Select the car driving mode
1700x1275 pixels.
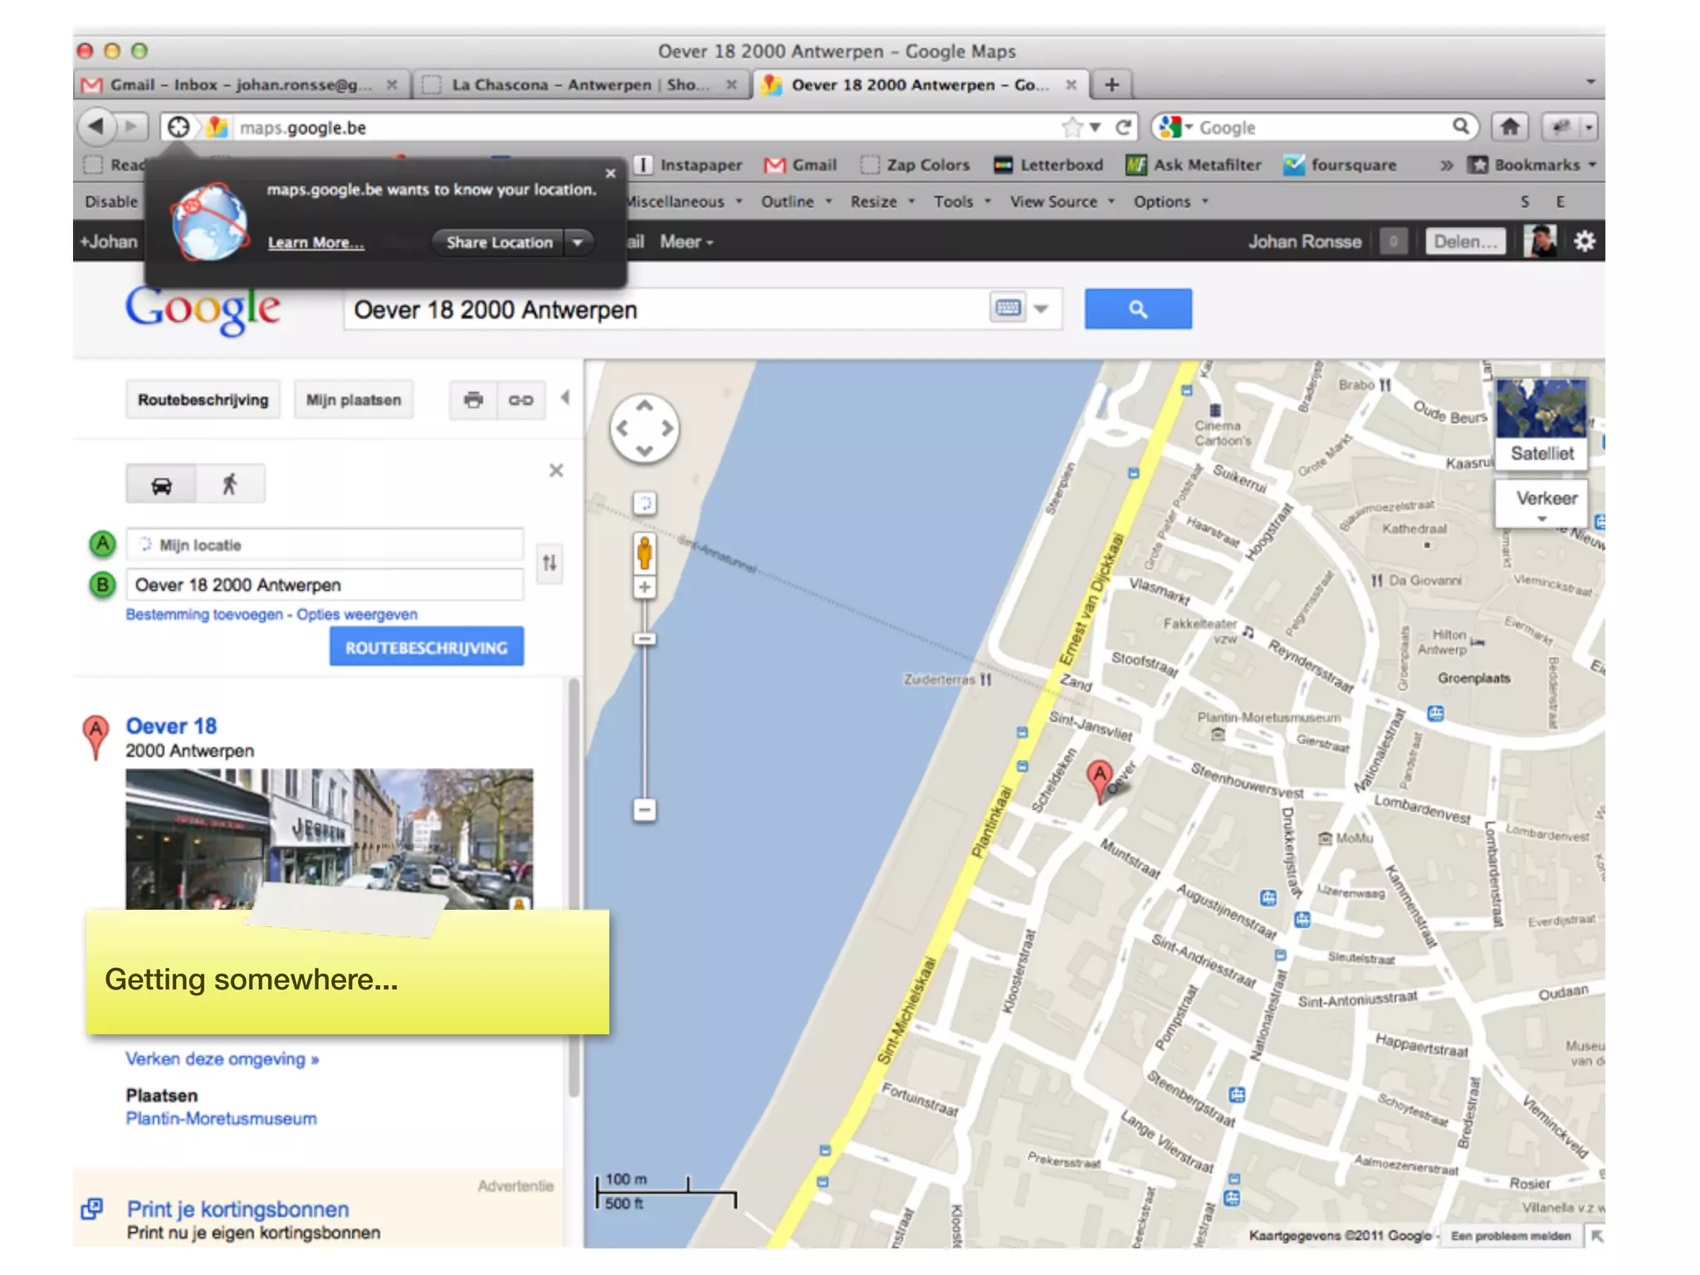coord(162,484)
